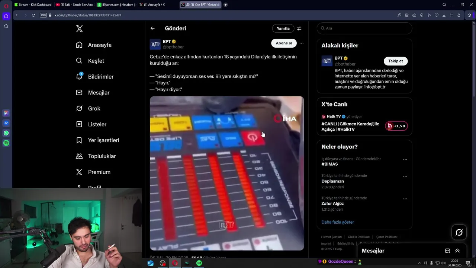476x268 pixels.
Task: Open WhatsApp in Opera sidebar
Action: (x=6, y=133)
